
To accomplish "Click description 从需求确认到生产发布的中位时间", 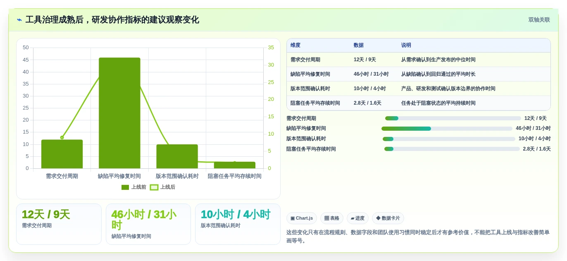I will (438, 60).
